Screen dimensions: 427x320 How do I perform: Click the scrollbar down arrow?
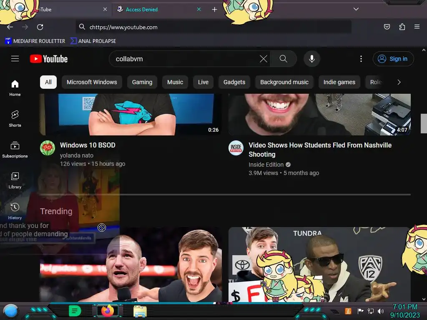pos(424,299)
